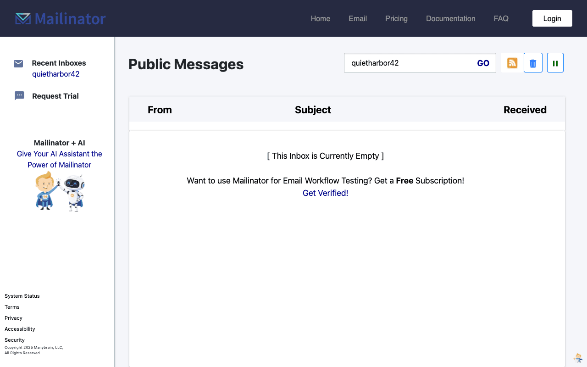Open the RSS feed icon
Image resolution: width=587 pixels, height=367 pixels.
pos(512,63)
